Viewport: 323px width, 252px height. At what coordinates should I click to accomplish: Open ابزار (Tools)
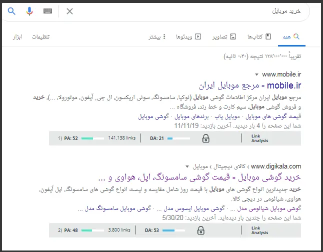point(17,37)
